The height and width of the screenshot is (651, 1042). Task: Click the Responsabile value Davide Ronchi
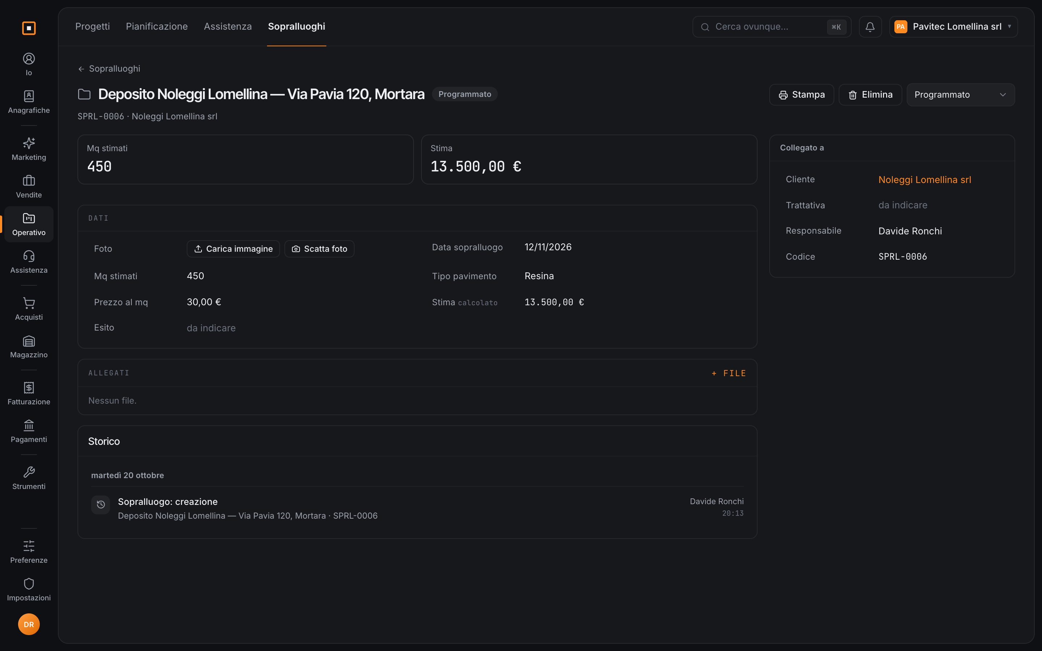pos(910,231)
